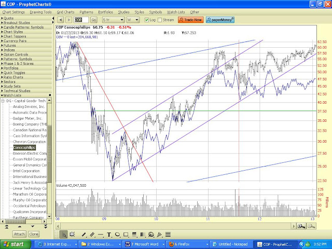The image size is (332, 249).
Task: Click the watch list horizontal scrollbar thumb
Action: (15, 222)
